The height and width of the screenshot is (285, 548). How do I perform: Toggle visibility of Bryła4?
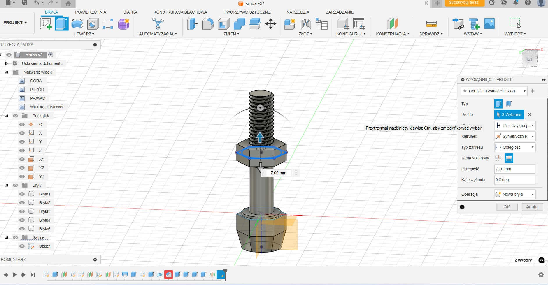22,220
